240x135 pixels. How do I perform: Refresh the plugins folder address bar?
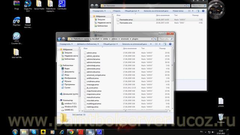point(155,39)
